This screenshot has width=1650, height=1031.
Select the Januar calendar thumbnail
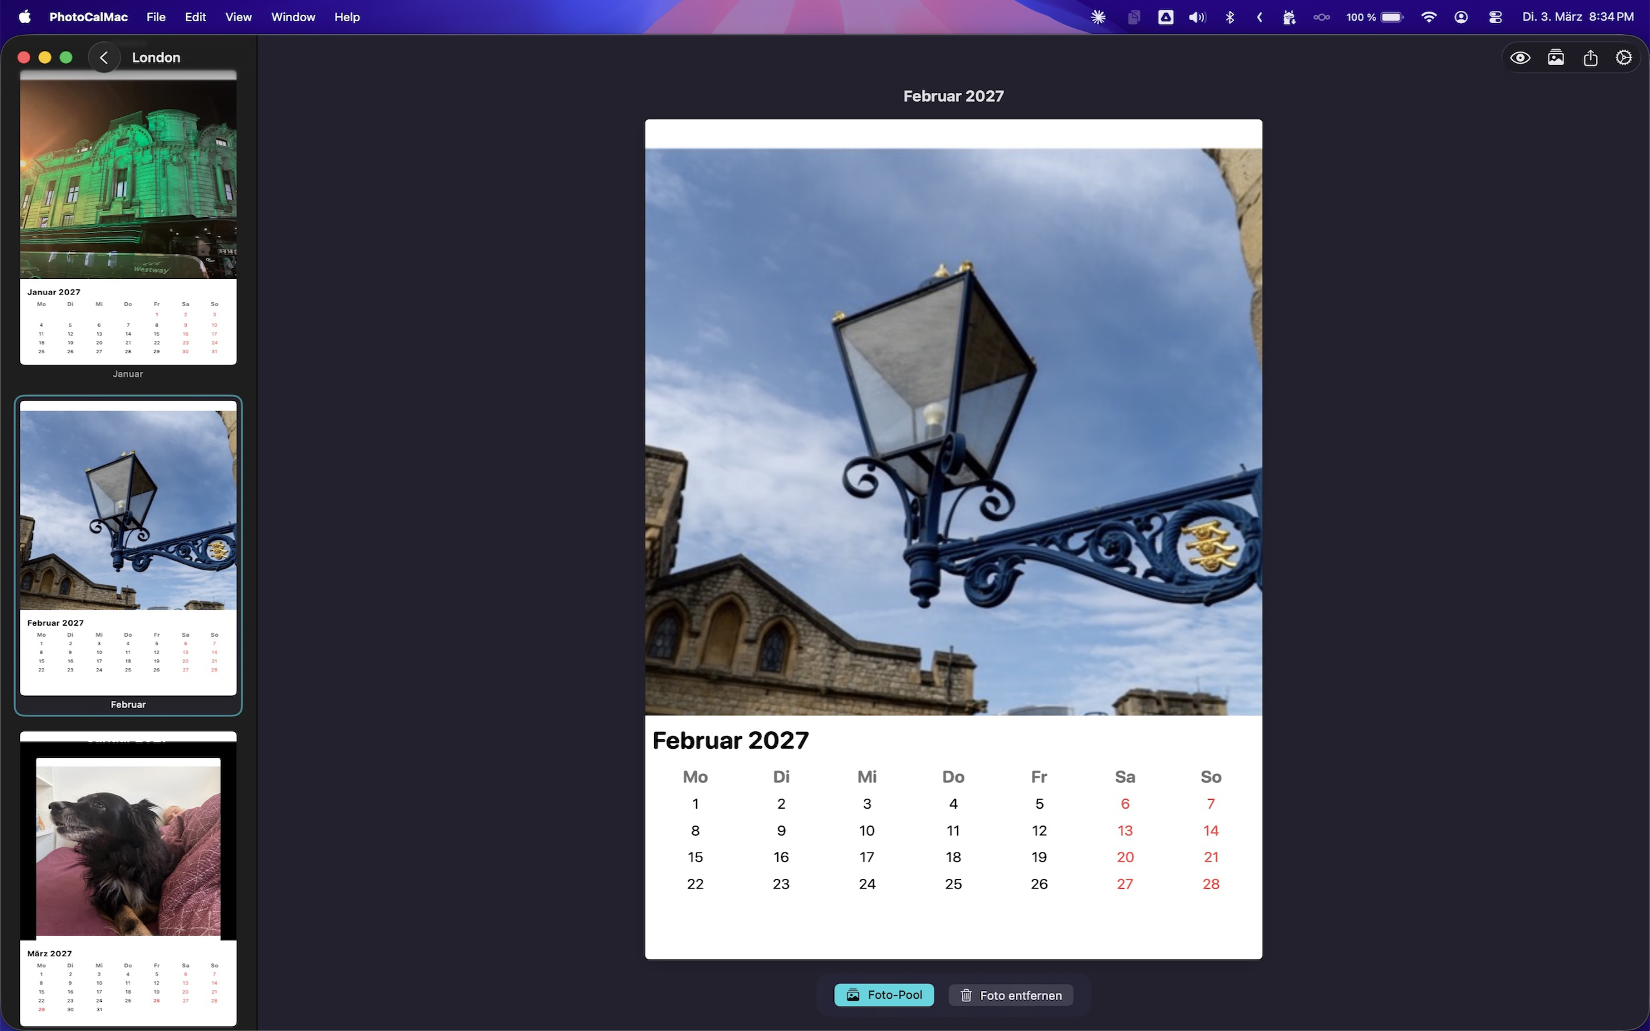(x=128, y=218)
